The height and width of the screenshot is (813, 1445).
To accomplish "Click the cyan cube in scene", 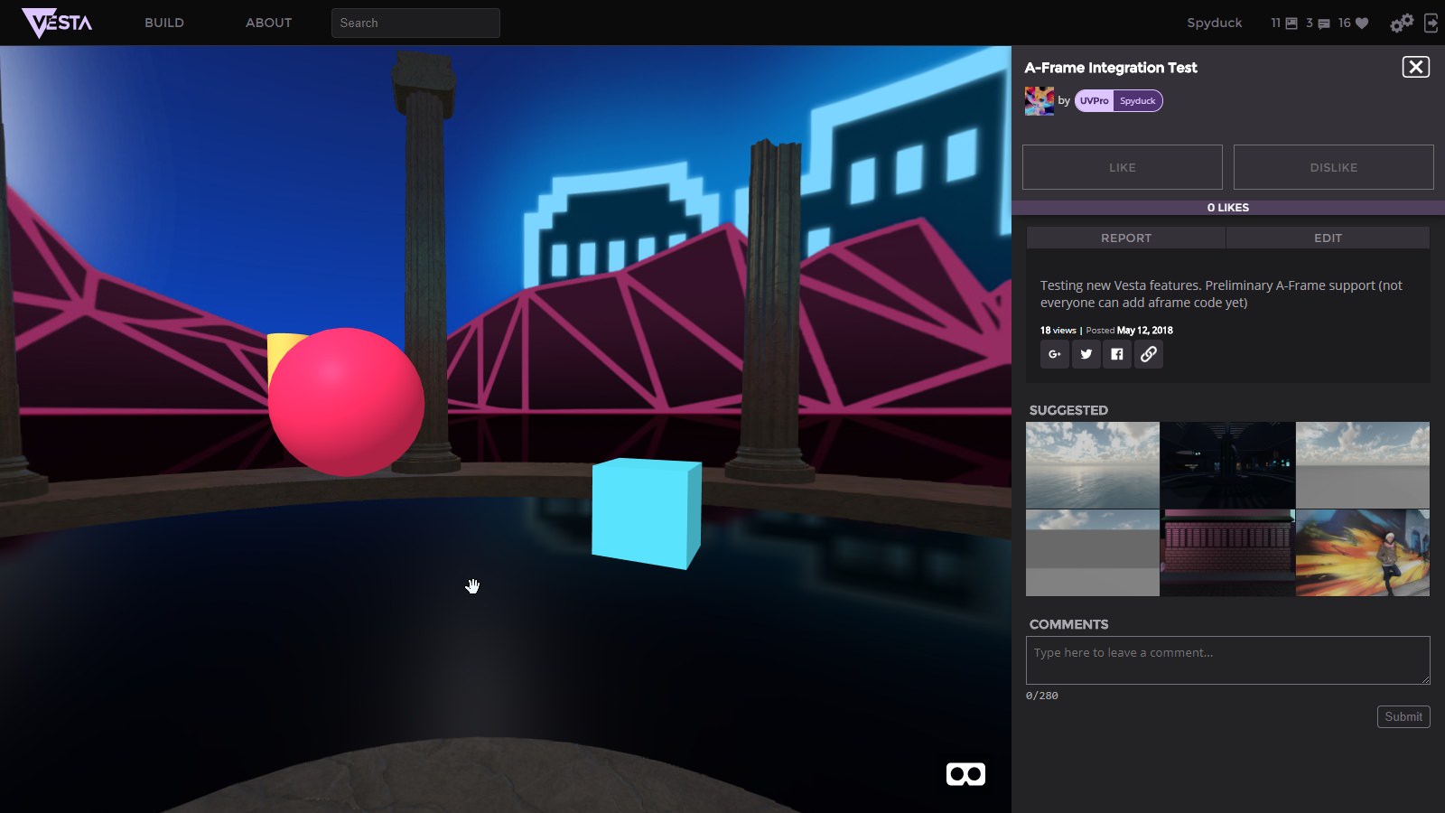I will click(647, 513).
